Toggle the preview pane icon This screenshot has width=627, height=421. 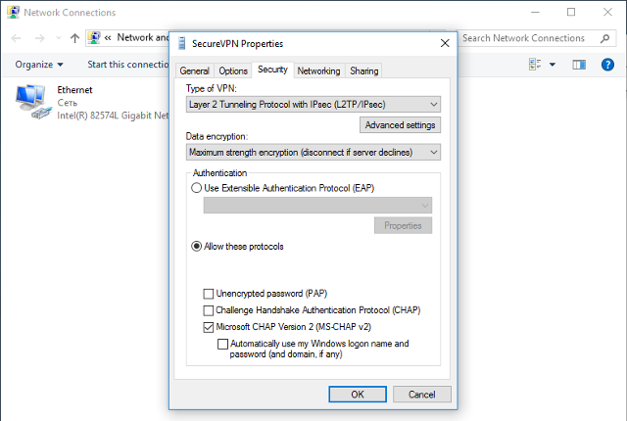coord(579,65)
